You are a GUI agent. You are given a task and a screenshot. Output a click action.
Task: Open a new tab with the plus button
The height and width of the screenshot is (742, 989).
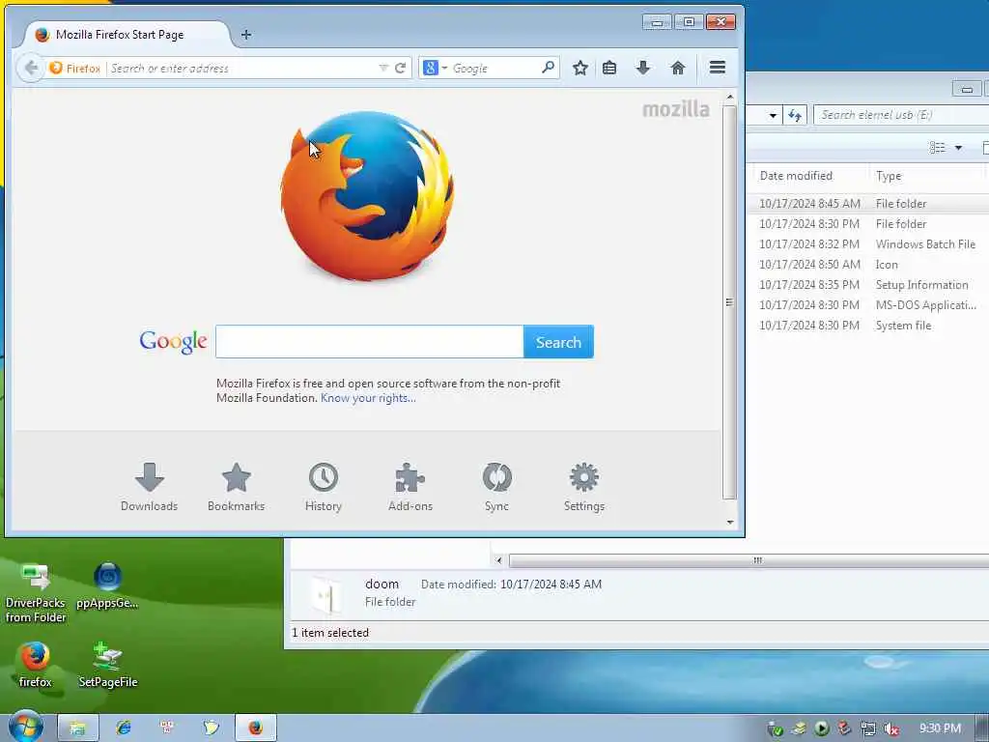tap(246, 35)
